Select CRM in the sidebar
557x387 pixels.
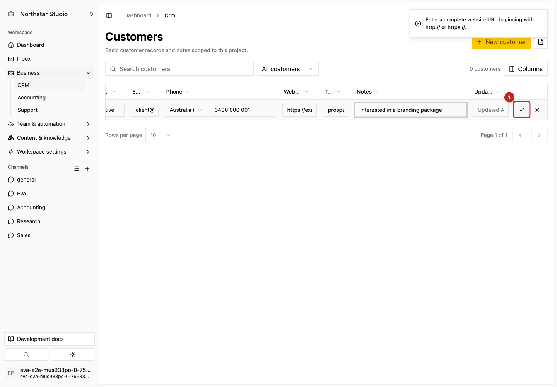50,85
